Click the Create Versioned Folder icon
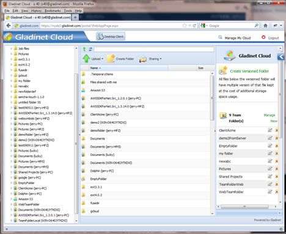This screenshot has height=234, width=286. (x=223, y=71)
